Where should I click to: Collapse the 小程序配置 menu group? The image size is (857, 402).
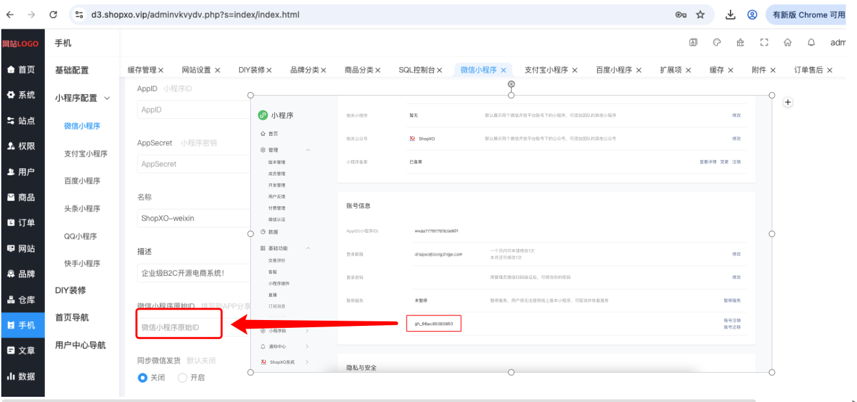click(107, 98)
